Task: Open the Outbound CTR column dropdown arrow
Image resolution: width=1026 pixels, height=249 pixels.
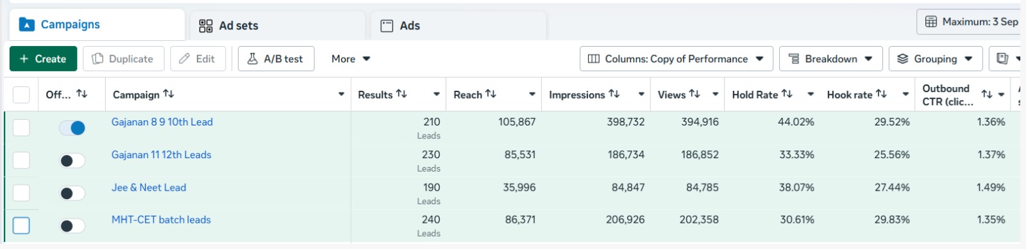Action: 1001,95
